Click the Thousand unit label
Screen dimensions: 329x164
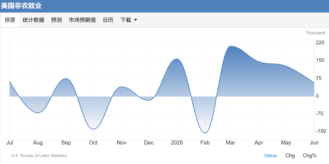(x=315, y=33)
